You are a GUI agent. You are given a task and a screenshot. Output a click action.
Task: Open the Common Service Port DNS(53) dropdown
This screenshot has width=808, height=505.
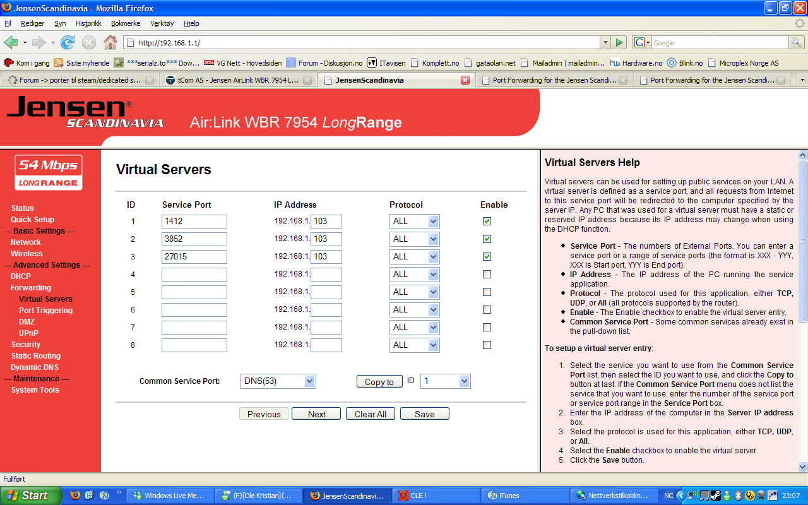point(278,381)
